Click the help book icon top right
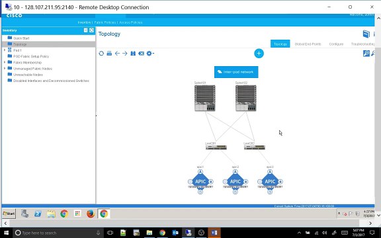The height and width of the screenshot is (238, 381). click(366, 34)
